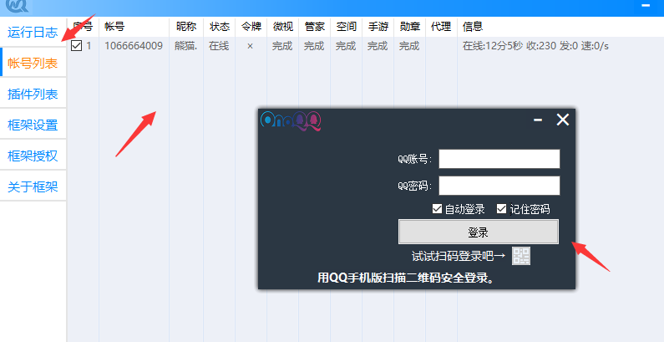The height and width of the screenshot is (342, 664).
Task: Click the 信息 column header
Action: (473, 27)
